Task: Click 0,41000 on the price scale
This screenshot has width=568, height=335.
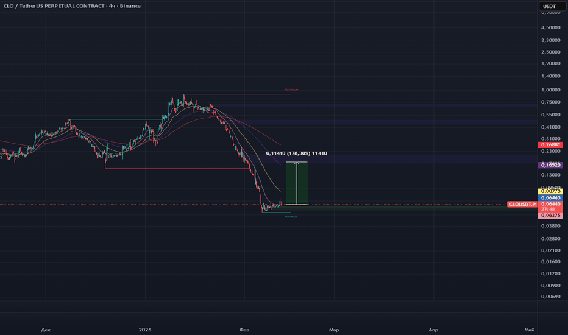Action: point(550,127)
